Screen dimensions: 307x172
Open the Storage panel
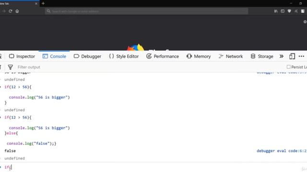[x=262, y=56]
